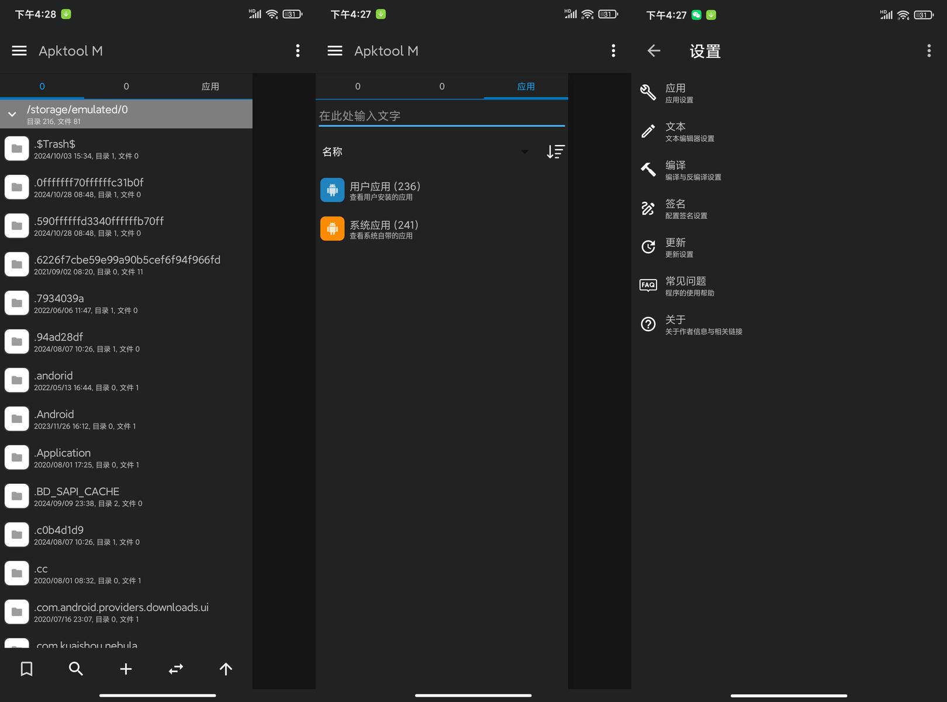Open hamburger menu in middle Apktool M screen
The height and width of the screenshot is (702, 947).
pos(335,51)
